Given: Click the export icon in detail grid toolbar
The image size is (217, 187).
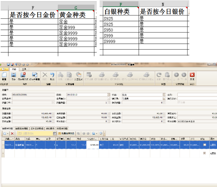Looking at the screenshot, I should click(94, 133).
